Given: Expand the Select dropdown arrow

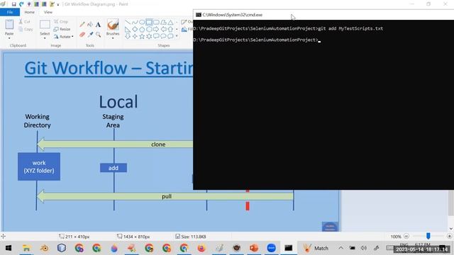Looking at the screenshot, I should pos(45,38).
